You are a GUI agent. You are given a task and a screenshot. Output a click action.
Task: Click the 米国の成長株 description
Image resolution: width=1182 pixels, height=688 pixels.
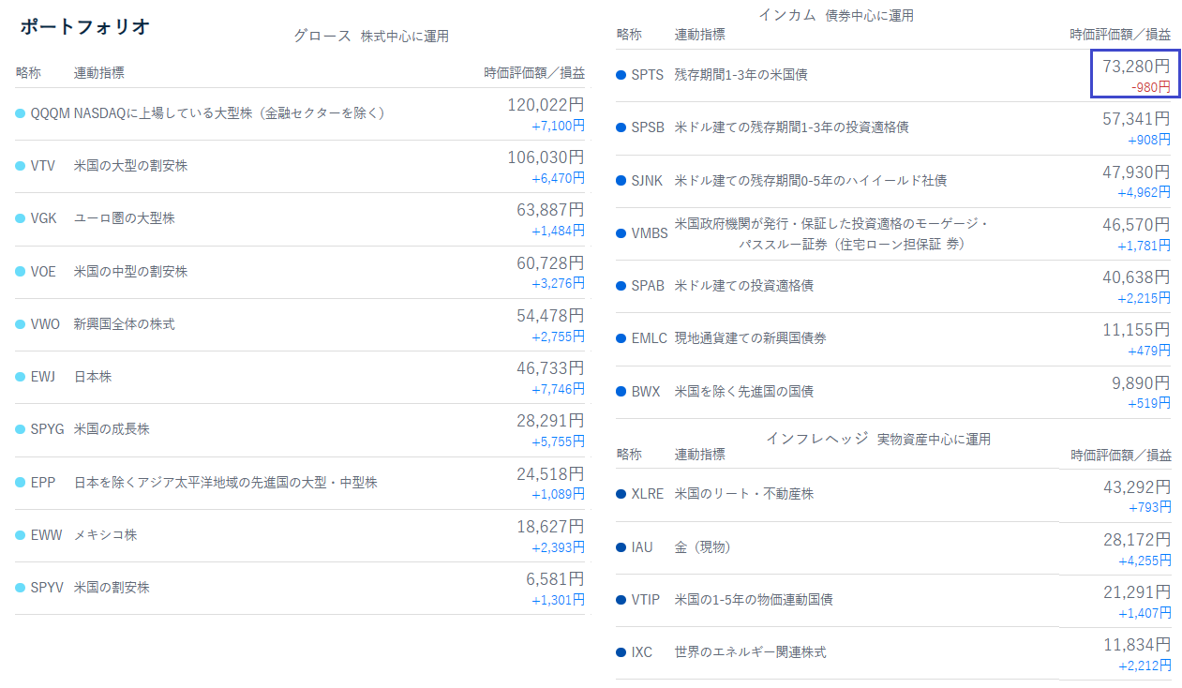[112, 429]
